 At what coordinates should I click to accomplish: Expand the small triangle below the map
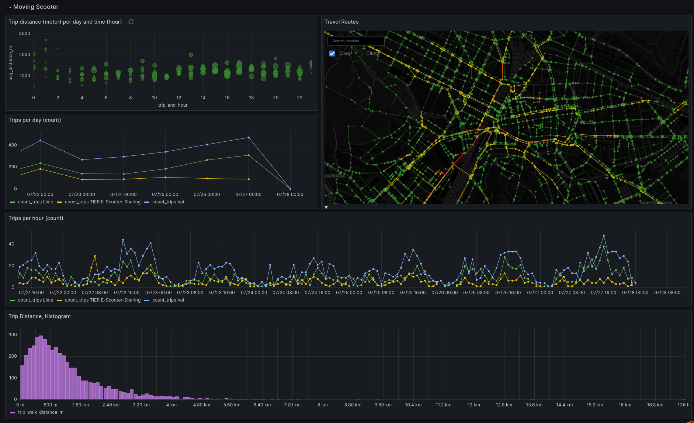click(x=326, y=207)
